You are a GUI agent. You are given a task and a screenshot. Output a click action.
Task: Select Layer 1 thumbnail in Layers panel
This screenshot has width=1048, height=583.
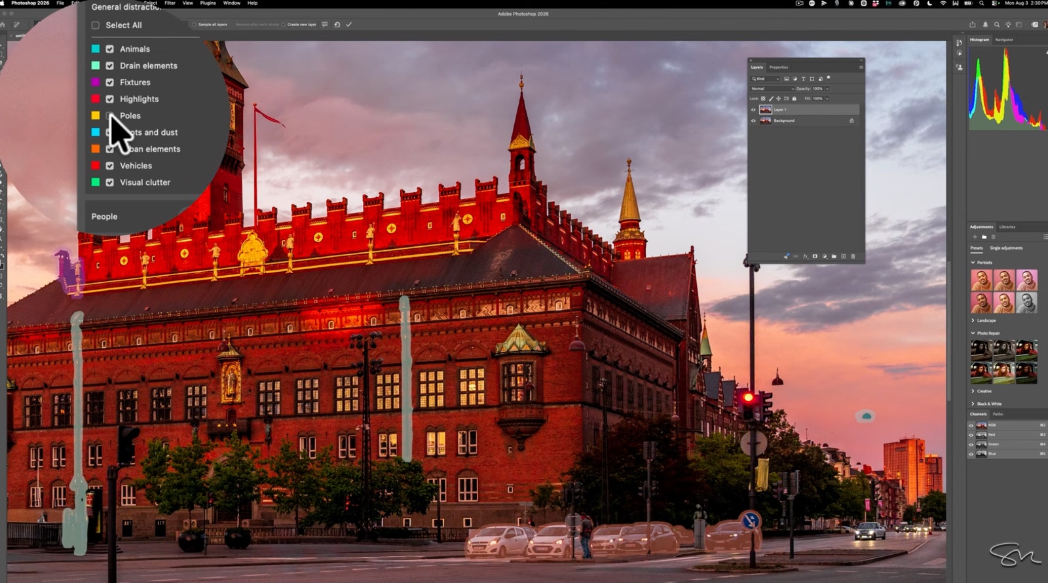(766, 110)
